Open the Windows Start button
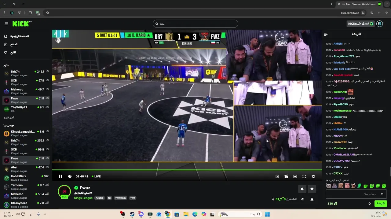 267,214
